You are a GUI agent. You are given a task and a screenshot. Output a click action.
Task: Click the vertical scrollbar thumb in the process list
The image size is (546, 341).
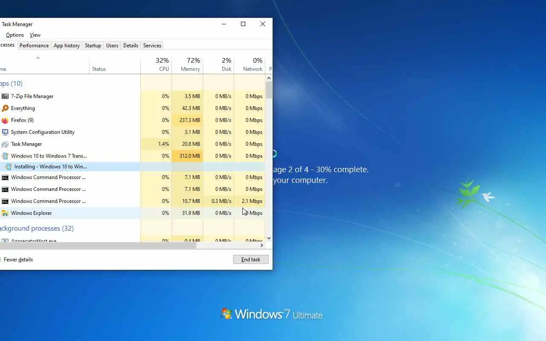tap(269, 90)
